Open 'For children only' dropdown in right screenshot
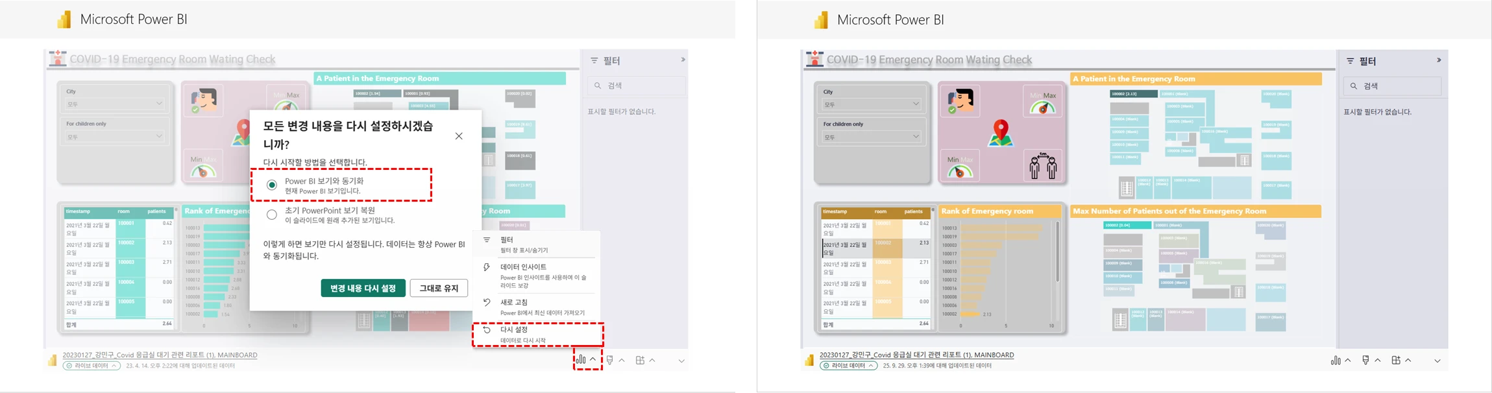The image size is (1492, 393). [872, 137]
